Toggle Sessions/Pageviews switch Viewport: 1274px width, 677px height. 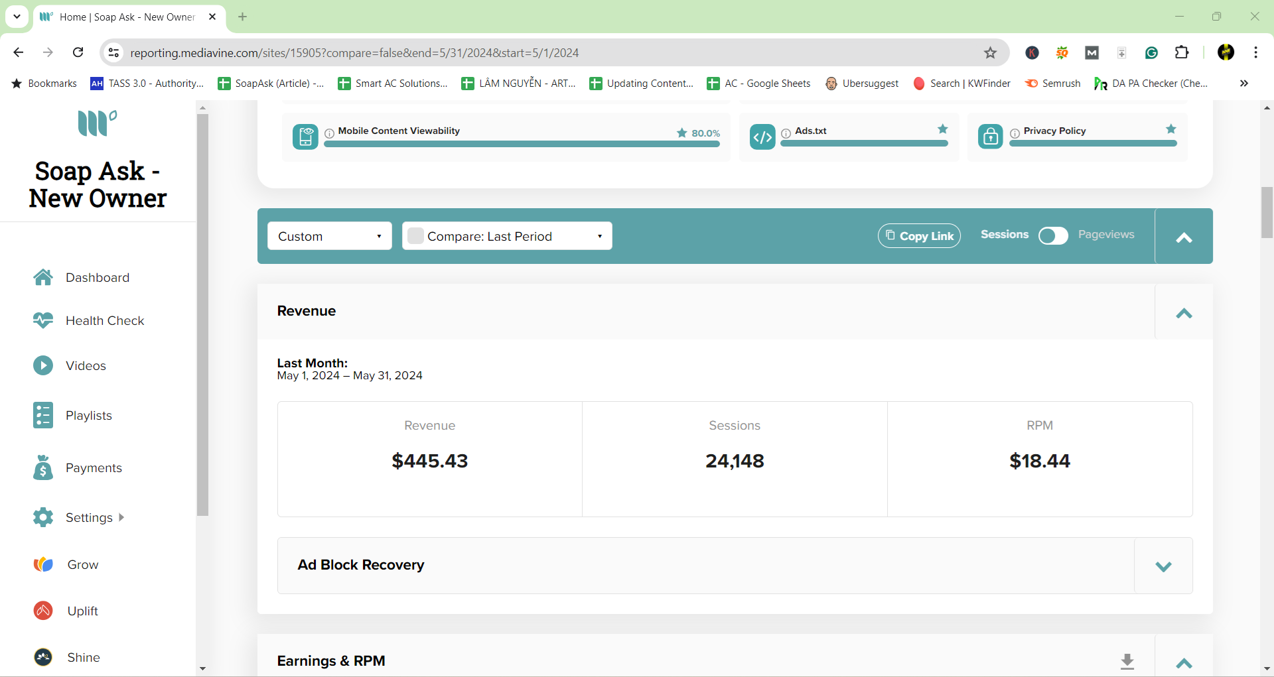[x=1053, y=235]
